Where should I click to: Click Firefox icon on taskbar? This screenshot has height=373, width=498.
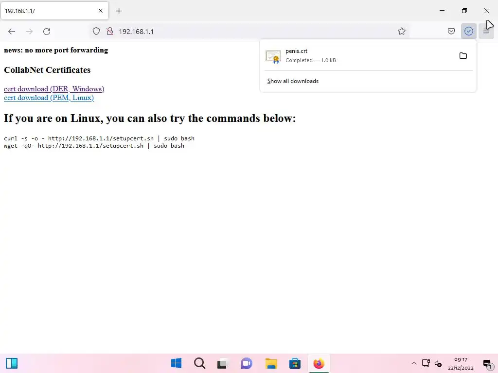point(319,363)
